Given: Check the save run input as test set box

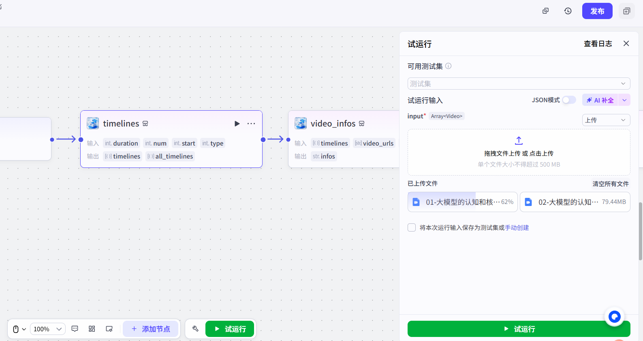Looking at the screenshot, I should (412, 227).
